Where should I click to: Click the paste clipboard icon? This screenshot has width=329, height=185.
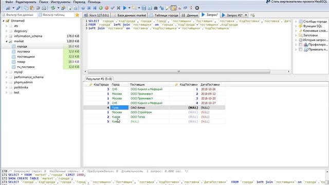pos(32,8)
